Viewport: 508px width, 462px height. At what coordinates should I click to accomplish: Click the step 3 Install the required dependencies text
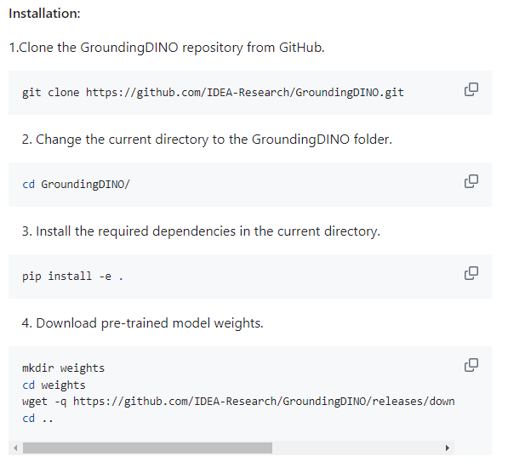click(x=201, y=231)
